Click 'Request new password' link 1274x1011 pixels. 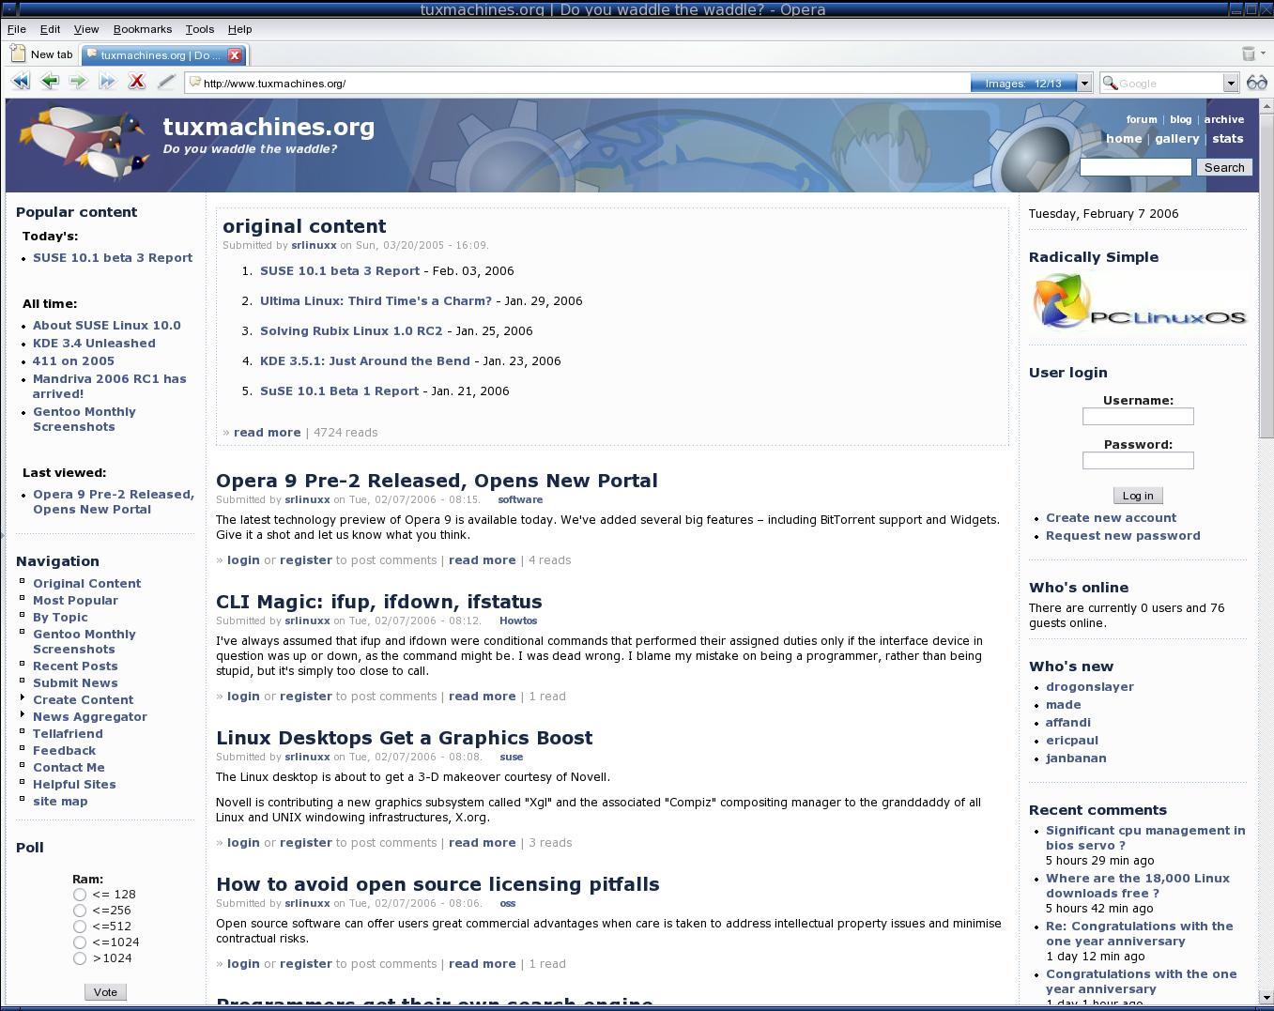1123,536
